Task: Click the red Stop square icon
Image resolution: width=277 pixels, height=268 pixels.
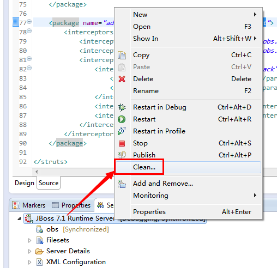Action: pyautogui.click(x=122, y=143)
